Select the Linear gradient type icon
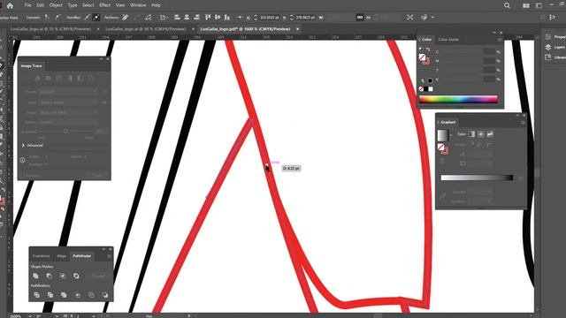 (471, 134)
